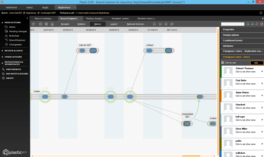
Task: Open the Statistics button
Action: click(x=81, y=24)
